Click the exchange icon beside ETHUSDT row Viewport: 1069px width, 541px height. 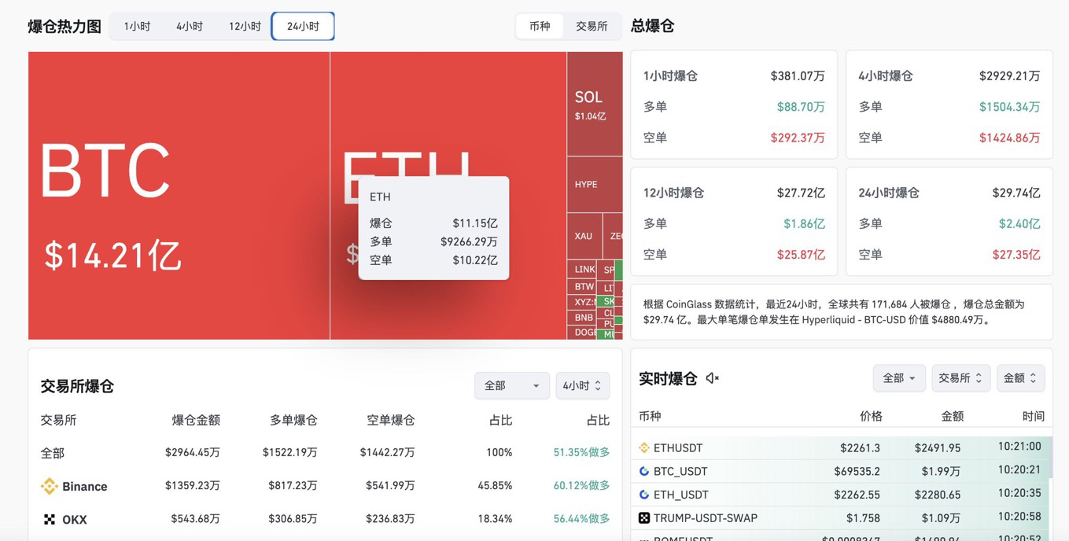644,447
